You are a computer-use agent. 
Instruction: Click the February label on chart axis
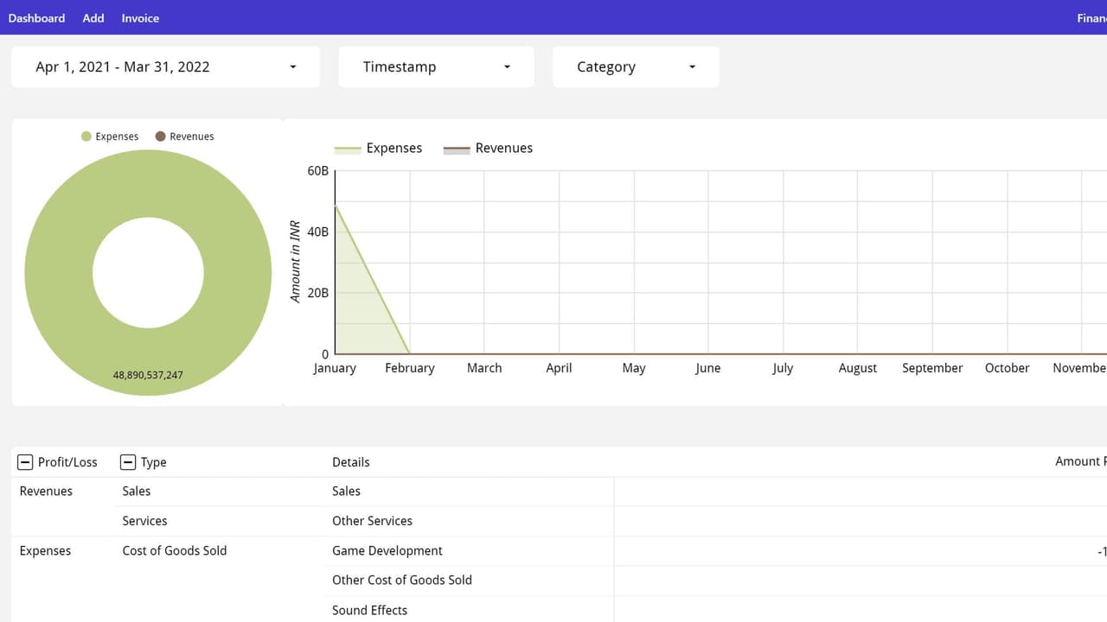tap(410, 368)
